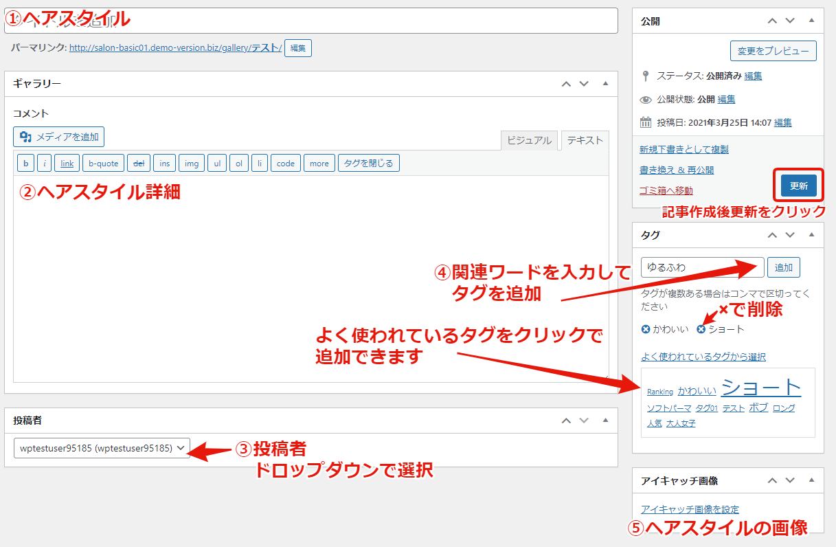Switch to the ビジュアル editor tab
The image size is (836, 547).
click(x=529, y=140)
